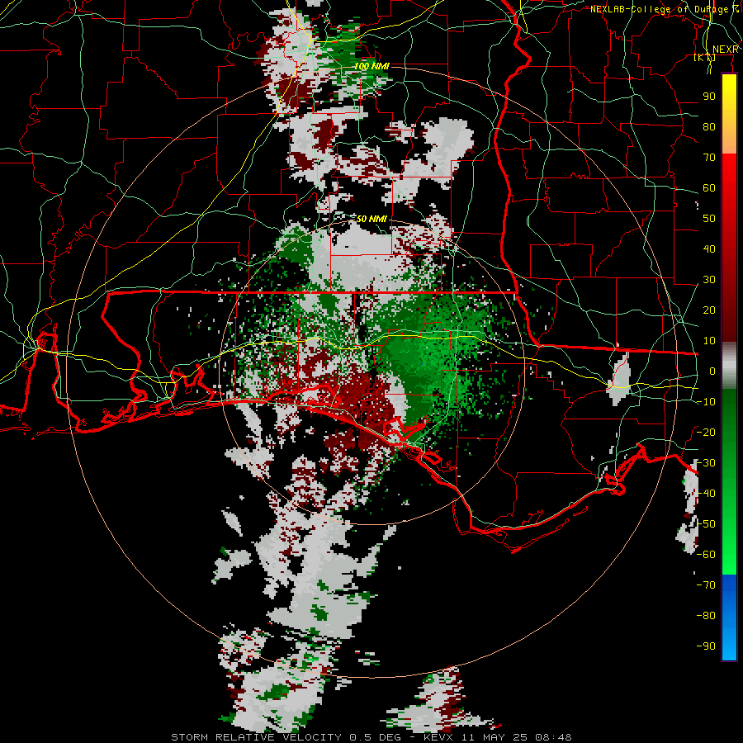The image size is (743, 743).
Task: Click the NEXR label above the color scale
Action: coord(726,50)
